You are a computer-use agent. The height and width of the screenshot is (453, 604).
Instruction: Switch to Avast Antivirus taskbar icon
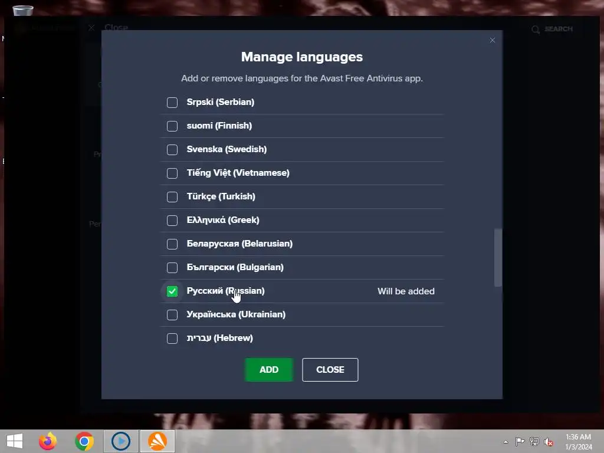pos(157,441)
